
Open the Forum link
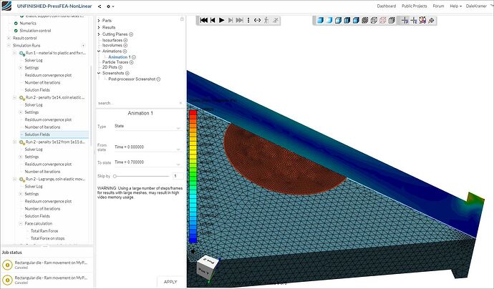click(438, 6)
